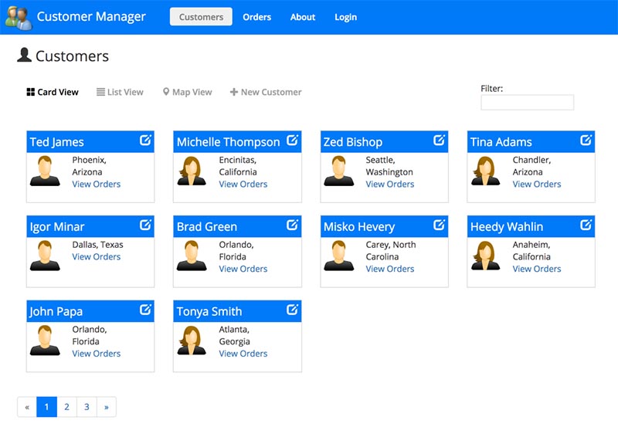View Orders for Michelle Thompson
Viewport: 618px width, 427px height.
pos(243,184)
